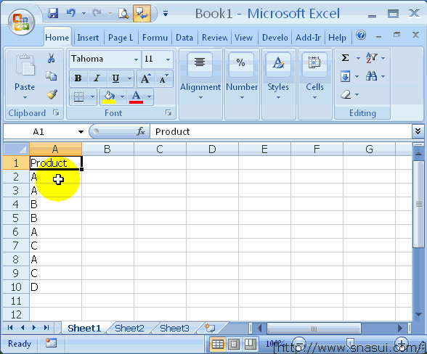Click the formula bar showing Product
The height and width of the screenshot is (354, 427).
pos(280,131)
